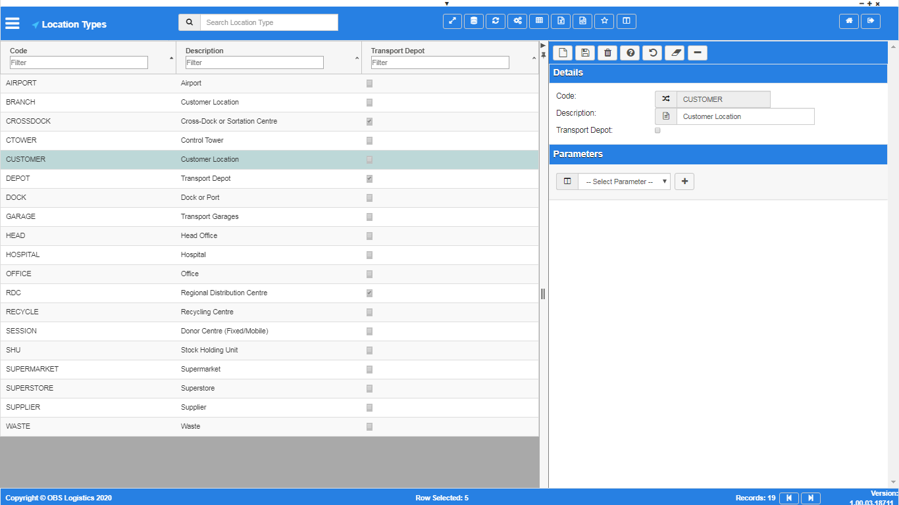Click 'Regional Distribution Centre' description cell

click(x=224, y=293)
